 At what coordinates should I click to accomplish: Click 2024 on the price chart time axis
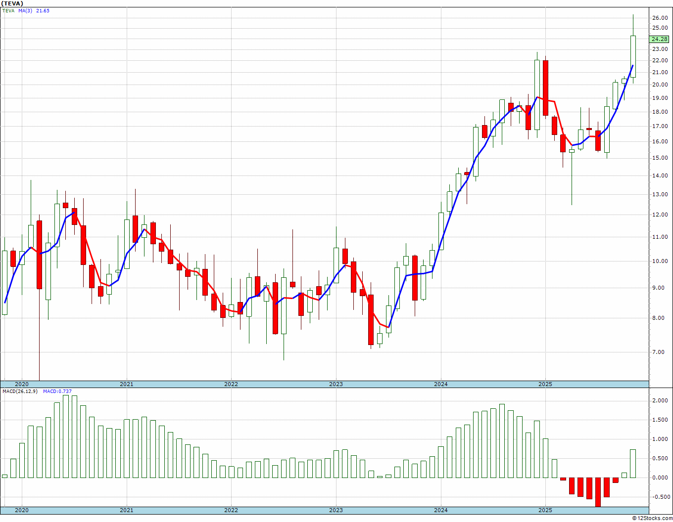click(x=441, y=384)
